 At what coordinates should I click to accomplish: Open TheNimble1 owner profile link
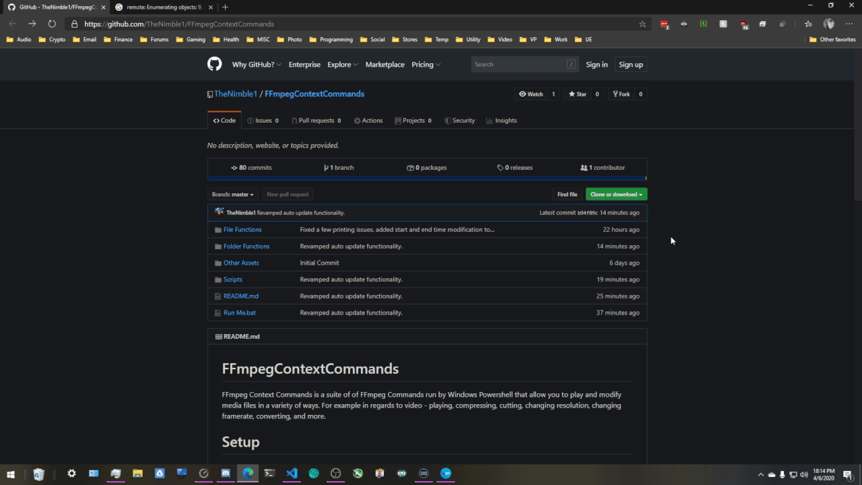coord(236,94)
